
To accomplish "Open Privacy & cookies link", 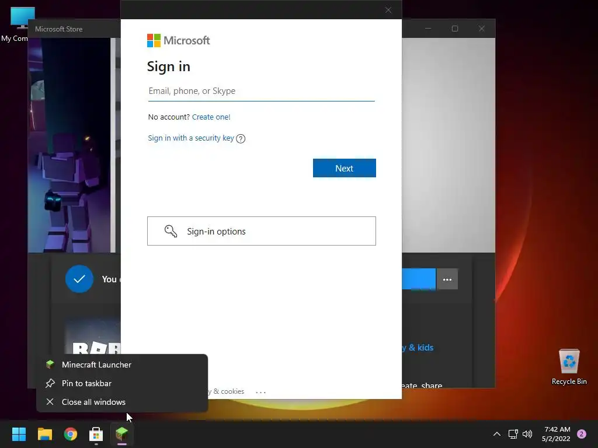I will coord(226,391).
